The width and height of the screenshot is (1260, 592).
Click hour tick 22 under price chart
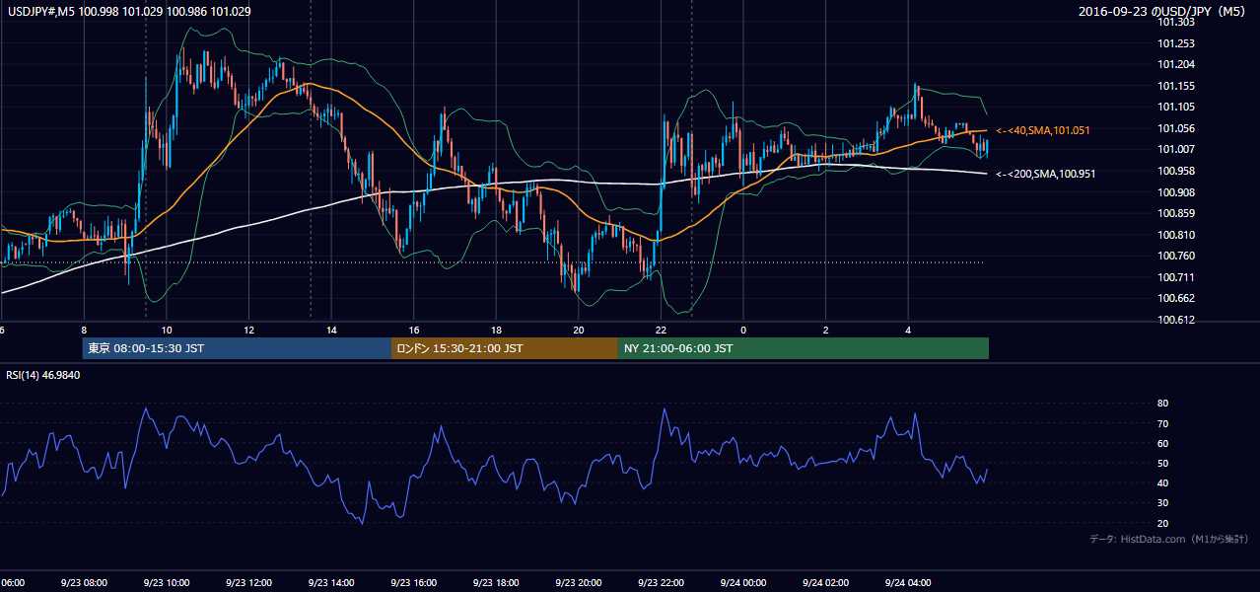662,331
